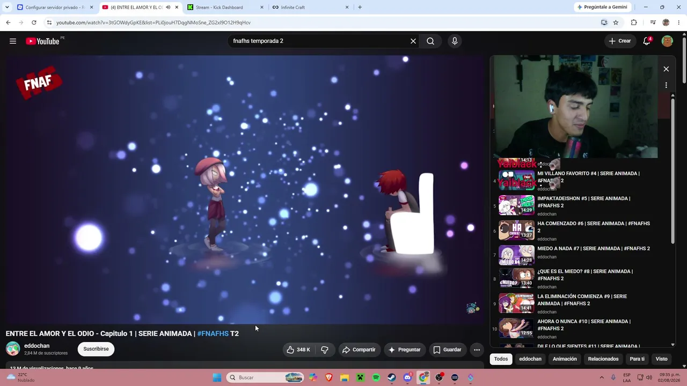Click the taskbar Buscar search box

click(x=266, y=377)
